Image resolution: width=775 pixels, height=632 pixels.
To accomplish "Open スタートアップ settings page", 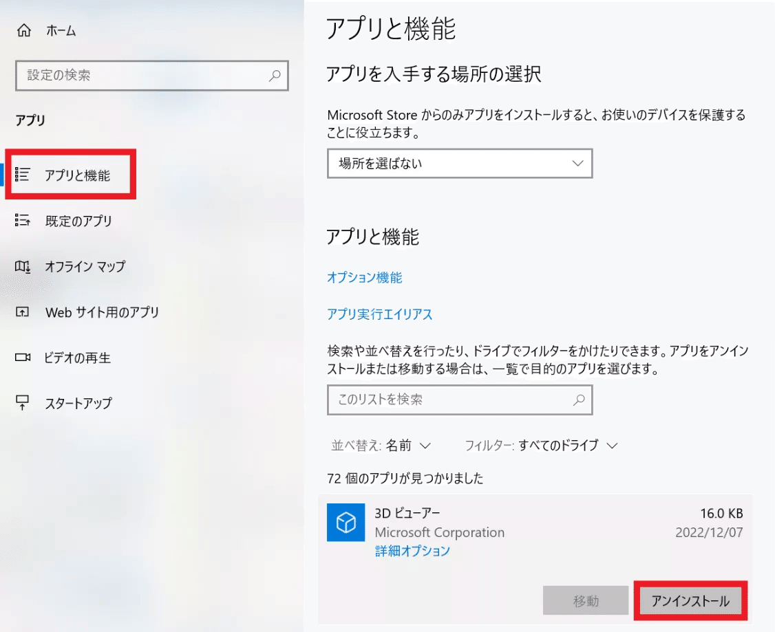I will [78, 403].
